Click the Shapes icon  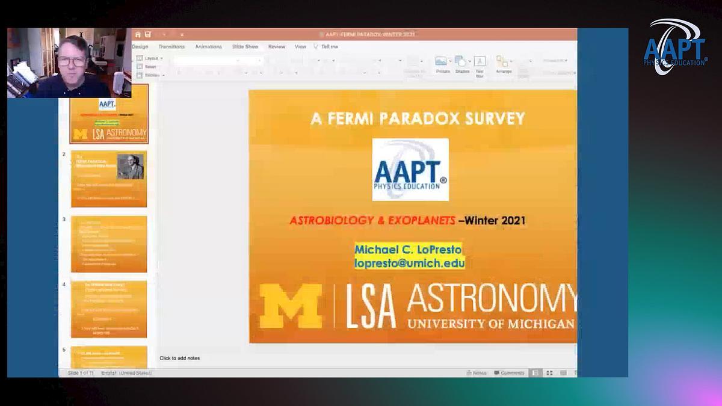[x=460, y=61]
